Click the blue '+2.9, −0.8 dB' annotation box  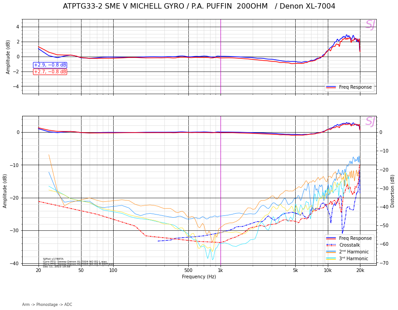(x=50, y=65)
